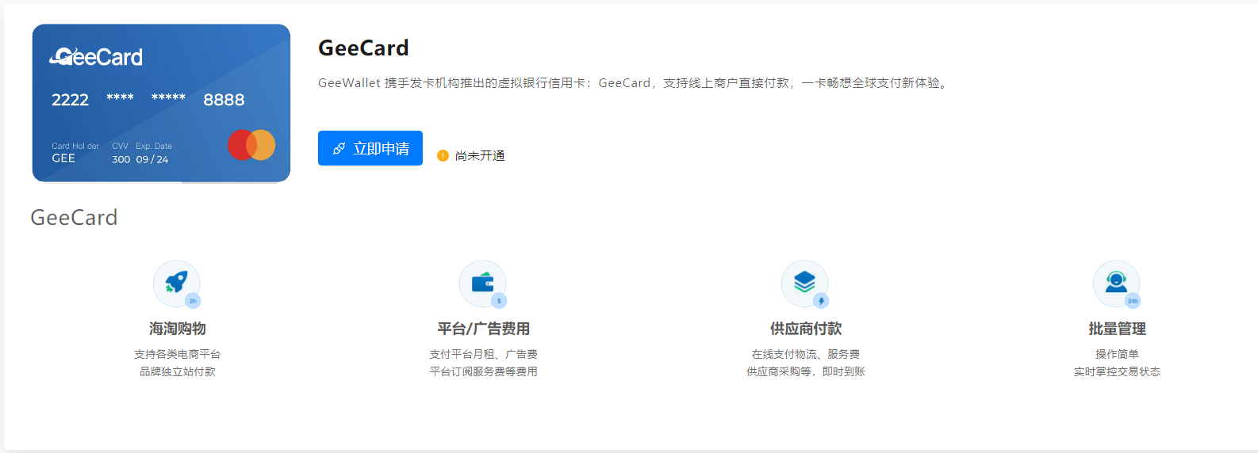Screen dimensions: 1258x453
Task: Click the text 操作简单
Action: 1117,354
